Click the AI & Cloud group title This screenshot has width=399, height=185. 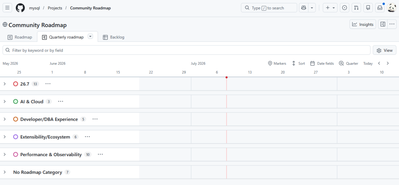click(x=32, y=102)
